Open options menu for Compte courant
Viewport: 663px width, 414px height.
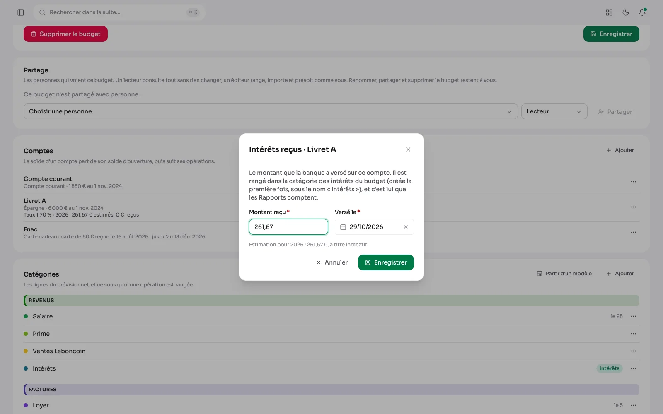click(x=634, y=182)
